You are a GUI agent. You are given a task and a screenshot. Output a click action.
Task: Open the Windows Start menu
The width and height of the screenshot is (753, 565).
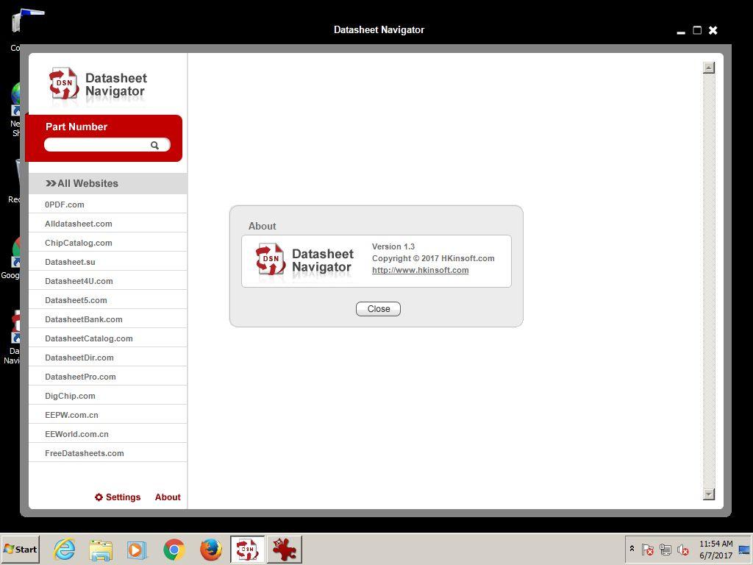pyautogui.click(x=20, y=549)
